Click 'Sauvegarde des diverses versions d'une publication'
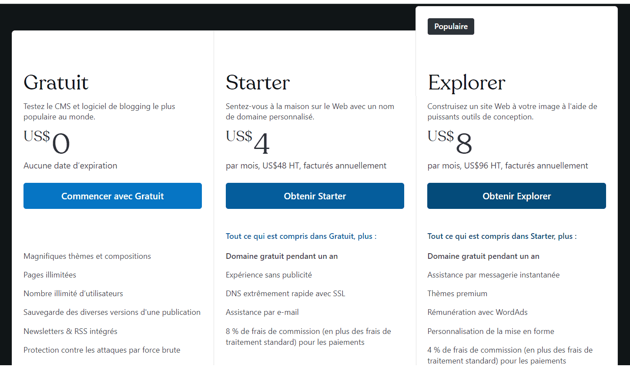Viewport: 630px width, 370px height. [x=112, y=312]
